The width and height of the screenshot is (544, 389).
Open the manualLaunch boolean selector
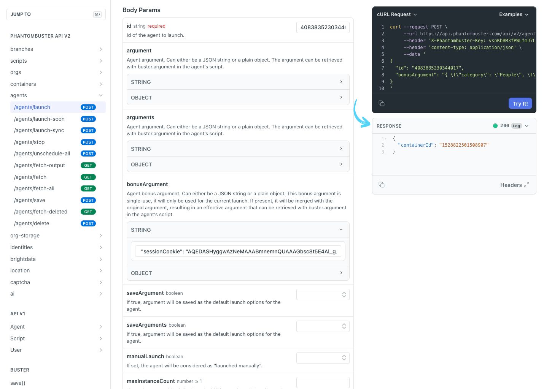[323, 358]
